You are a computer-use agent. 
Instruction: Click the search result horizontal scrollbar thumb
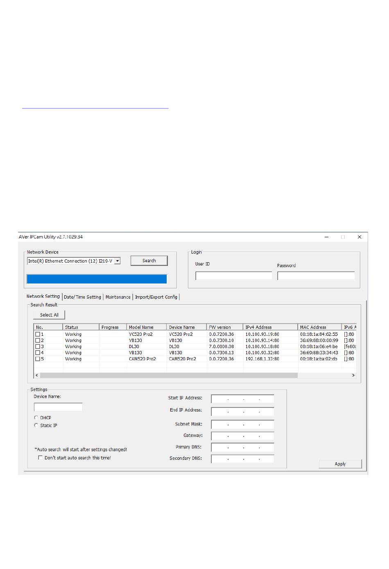169,375
